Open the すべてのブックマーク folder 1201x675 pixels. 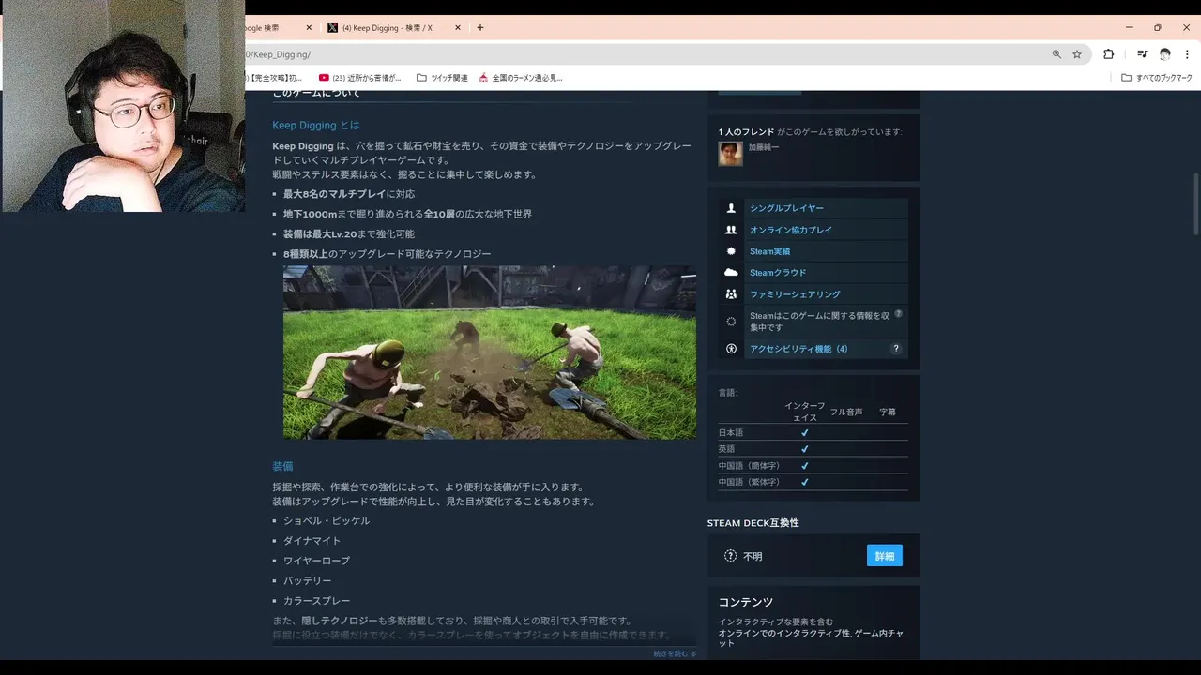[x=1157, y=78]
